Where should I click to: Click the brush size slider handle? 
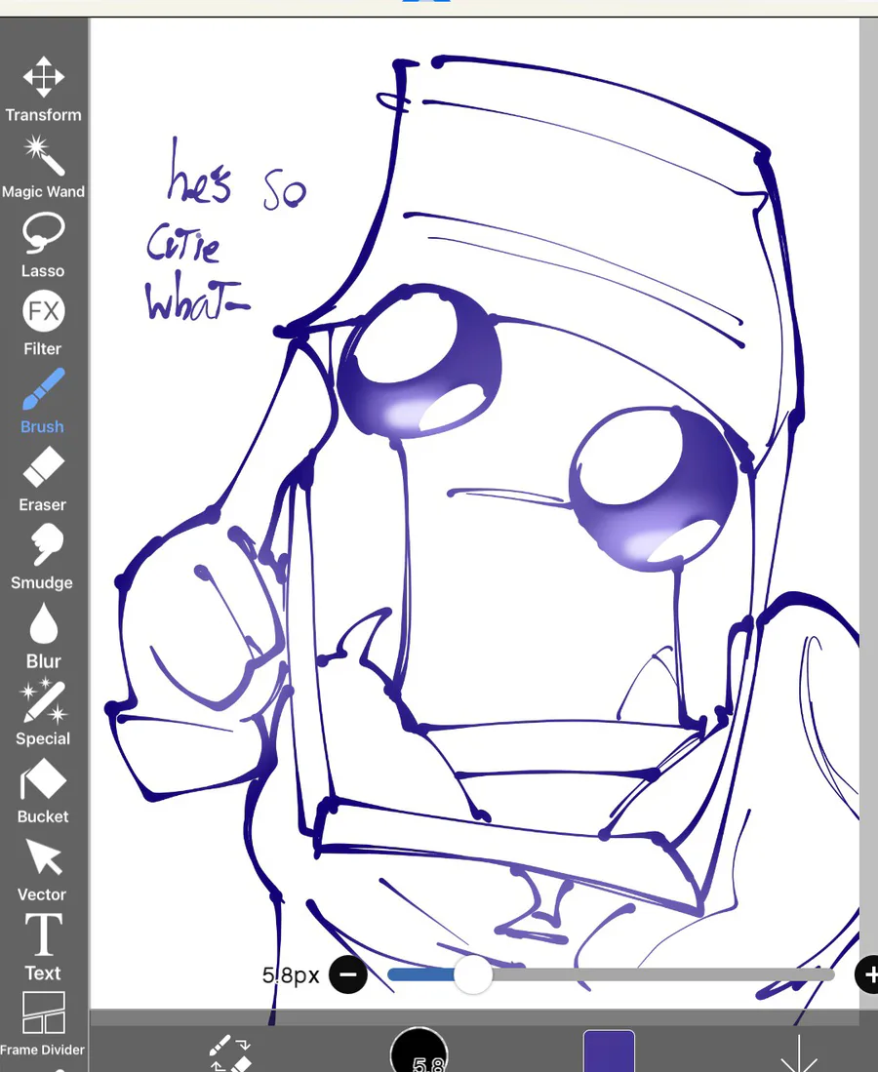(x=473, y=974)
